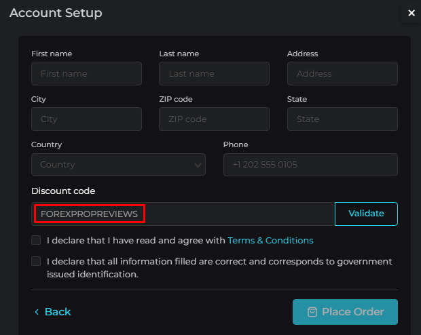Select the Address text box

click(342, 73)
